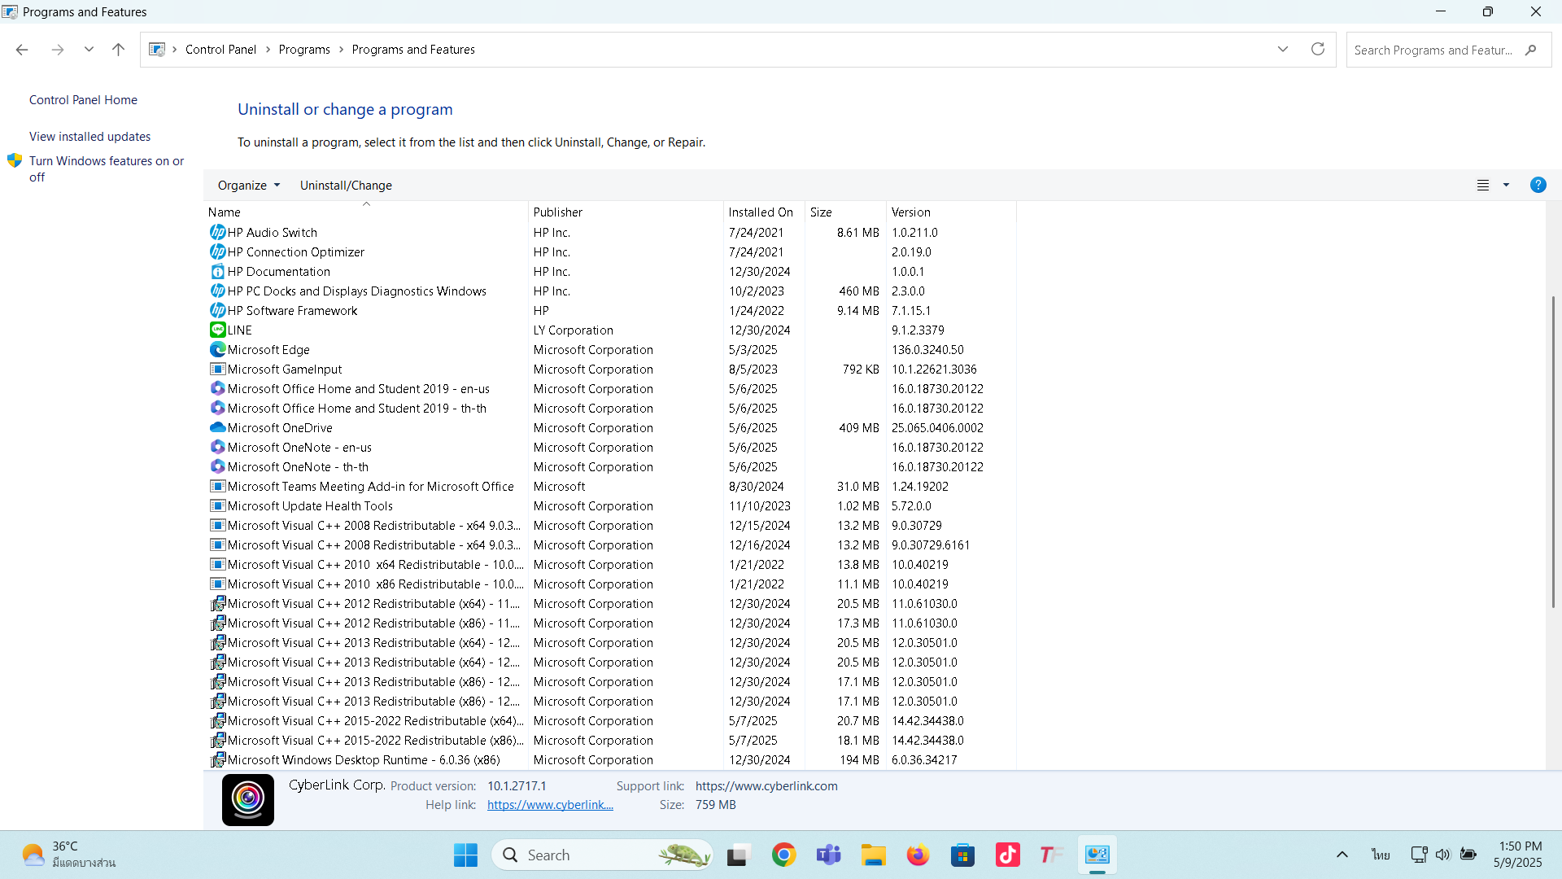This screenshot has height=879, width=1562.
Task: Click the Control Panel taskbar icon
Action: (1097, 855)
